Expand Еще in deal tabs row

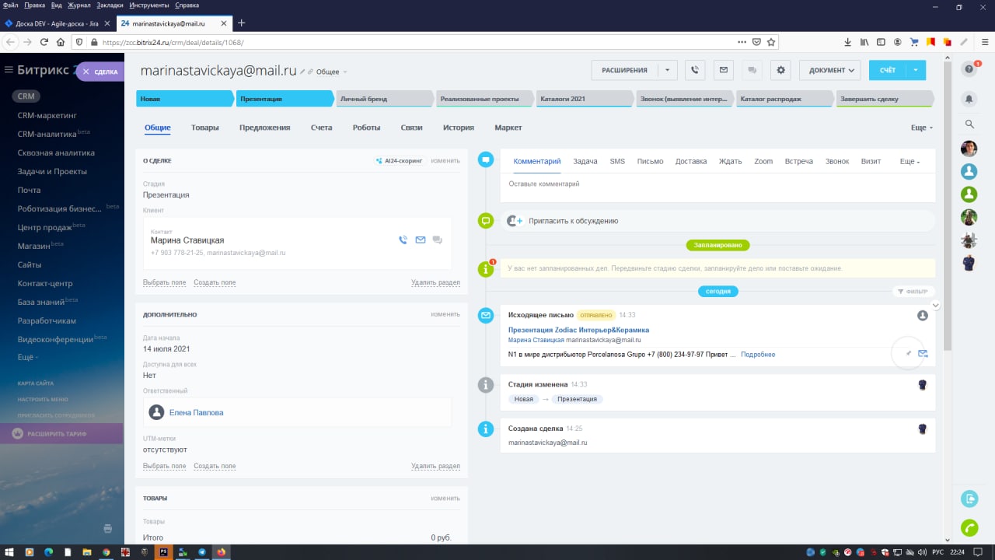(921, 128)
